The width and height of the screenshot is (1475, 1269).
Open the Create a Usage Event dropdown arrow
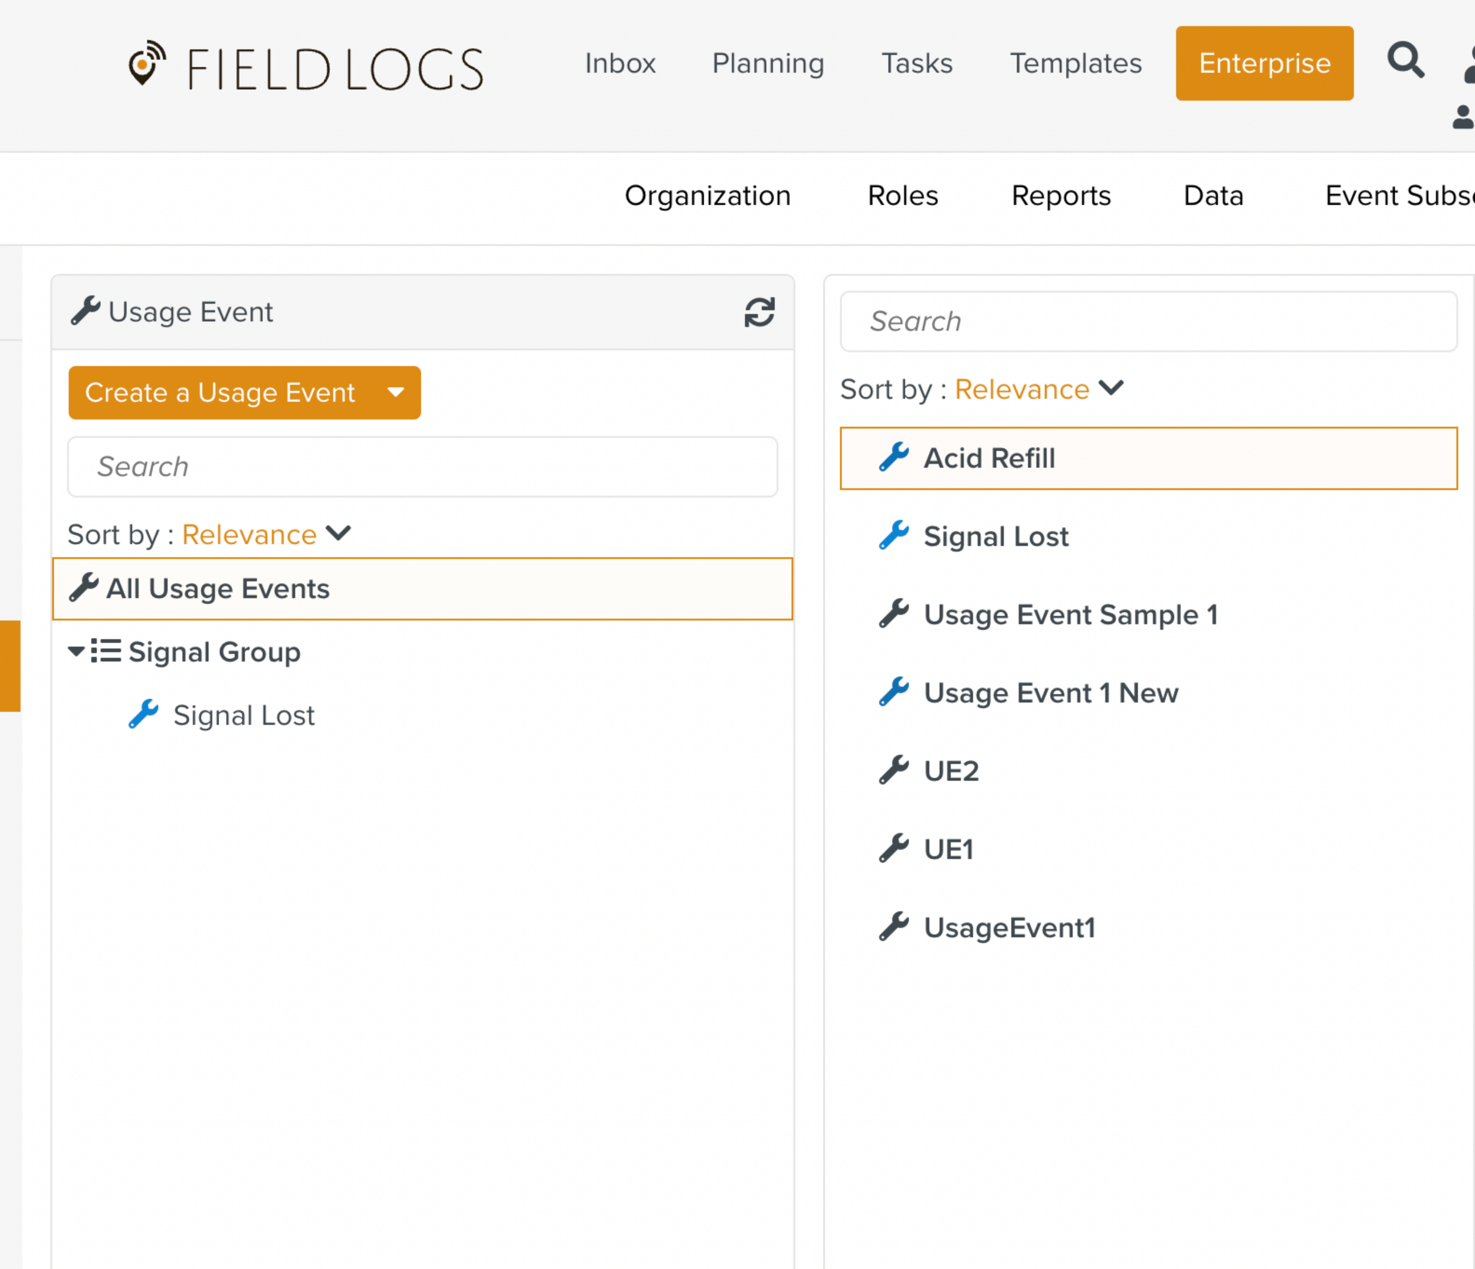[x=396, y=393]
